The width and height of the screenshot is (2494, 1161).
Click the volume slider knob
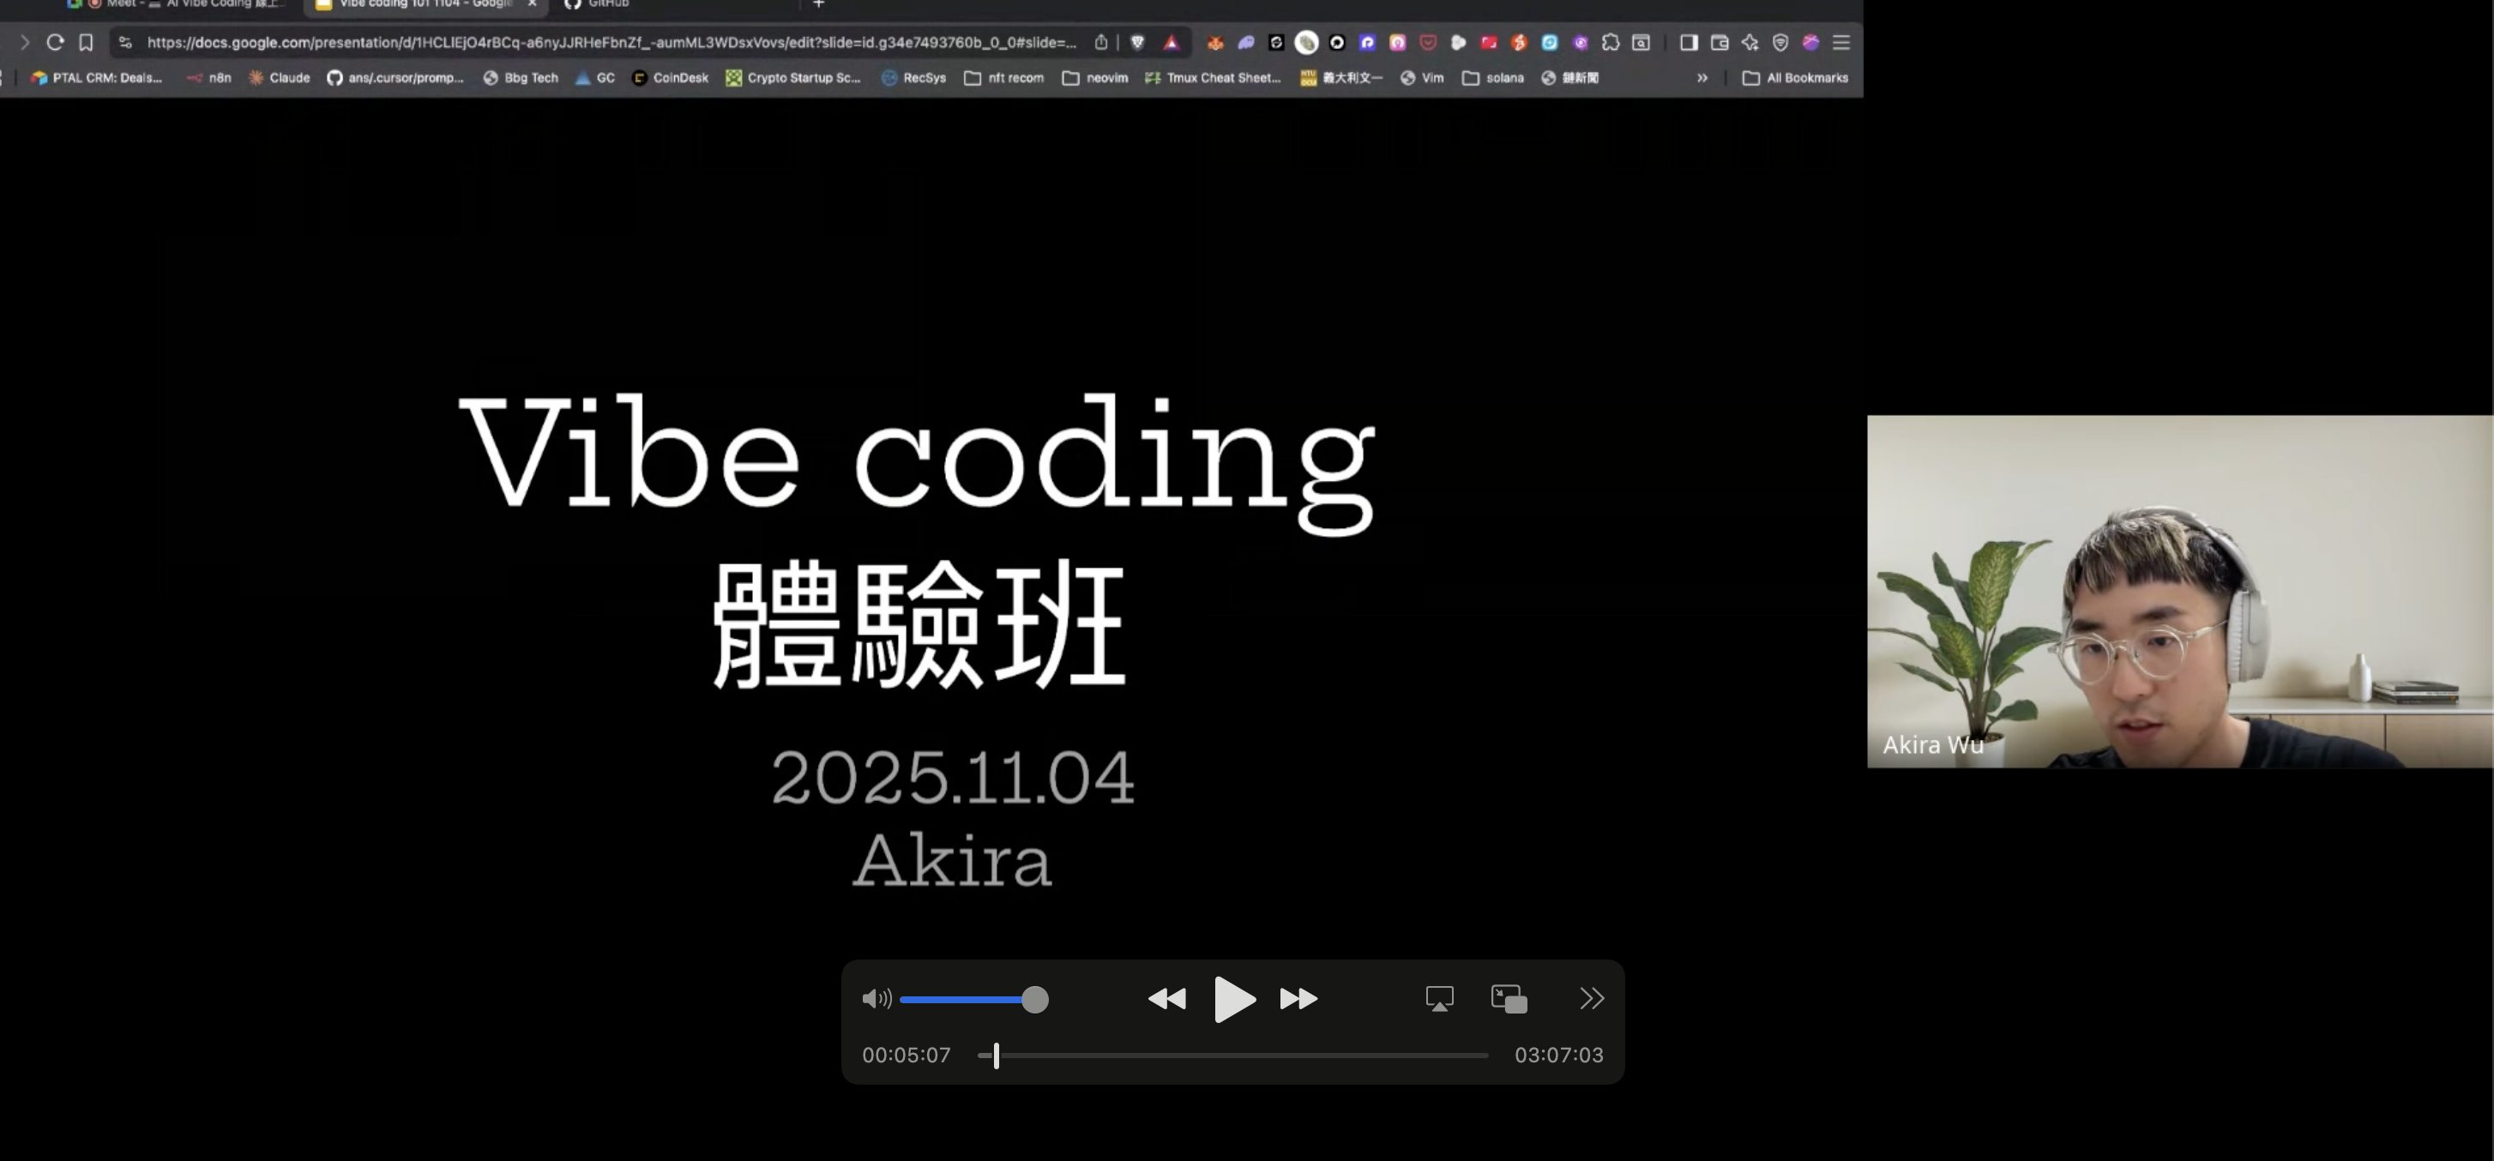1035,999
